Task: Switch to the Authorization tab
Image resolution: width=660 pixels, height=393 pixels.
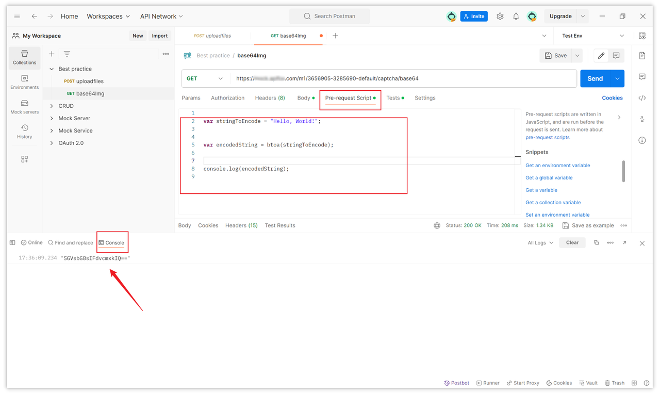Action: click(x=227, y=97)
